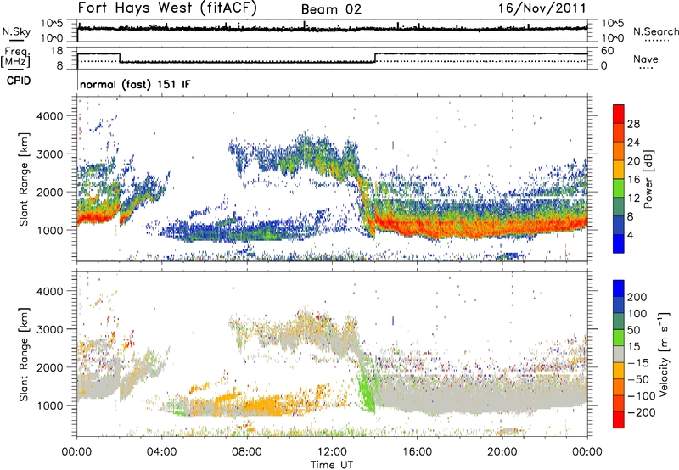Image resolution: width=679 pixels, height=470 pixels.
Task: Click the 16 tick on Power colorbar
Action: pos(633,180)
